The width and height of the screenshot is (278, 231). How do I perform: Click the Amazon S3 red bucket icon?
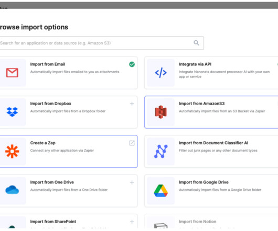(x=161, y=112)
